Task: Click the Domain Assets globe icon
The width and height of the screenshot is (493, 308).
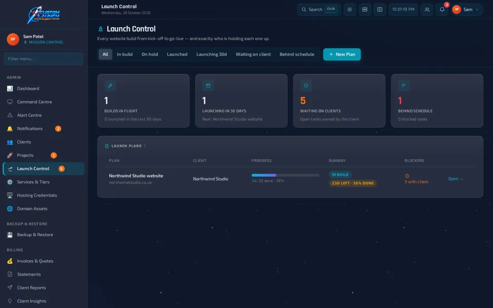Action: (10, 209)
